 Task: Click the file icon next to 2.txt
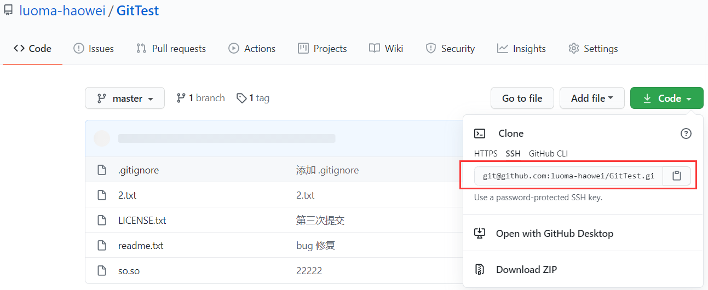coord(101,195)
